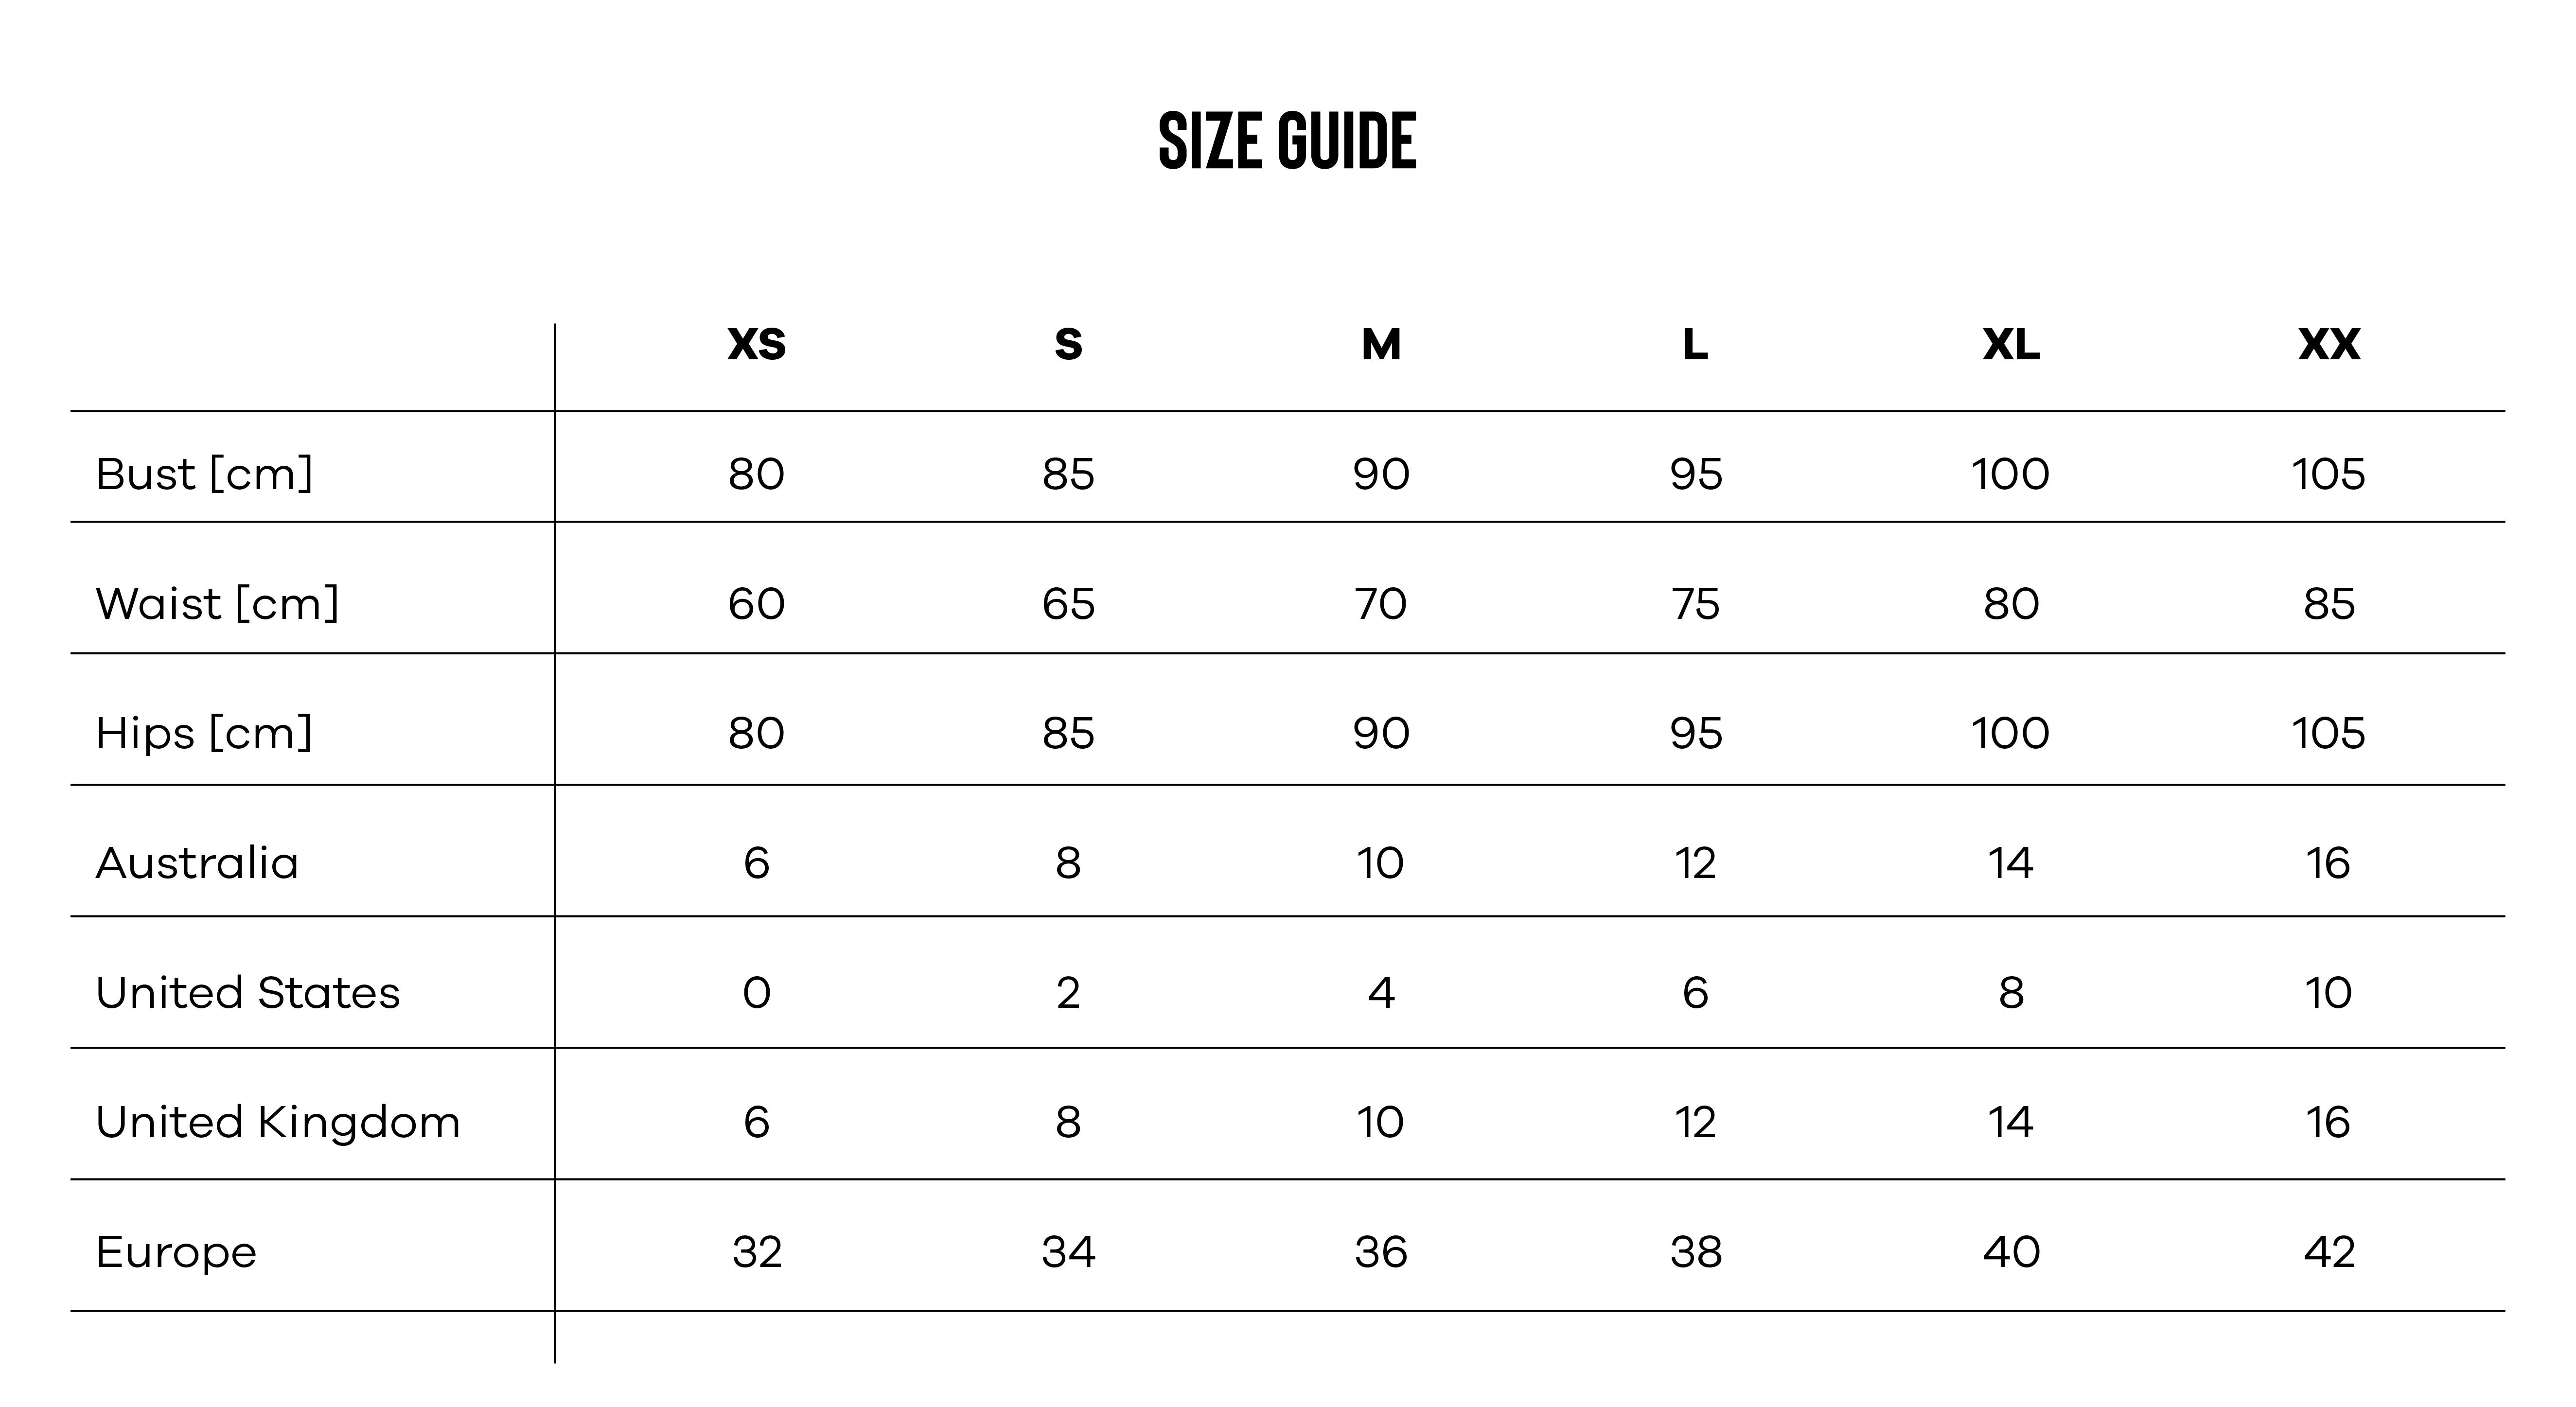2576x1407 pixels.
Task: Click the Hips [cm] row label
Action: point(205,733)
